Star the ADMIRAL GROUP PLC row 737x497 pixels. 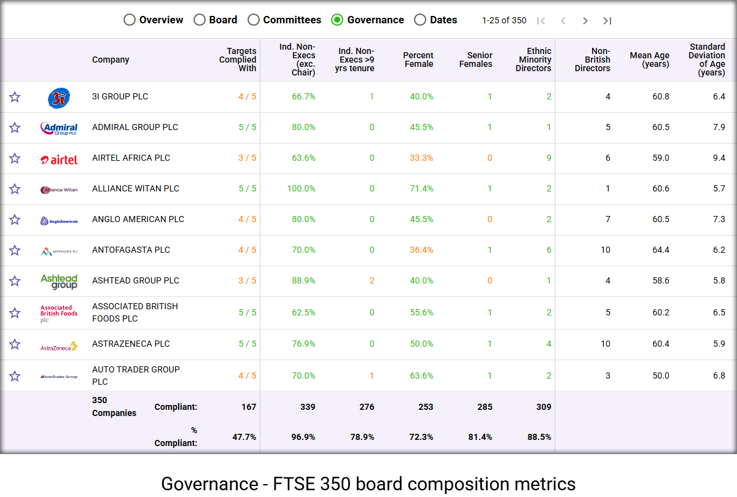click(x=15, y=128)
